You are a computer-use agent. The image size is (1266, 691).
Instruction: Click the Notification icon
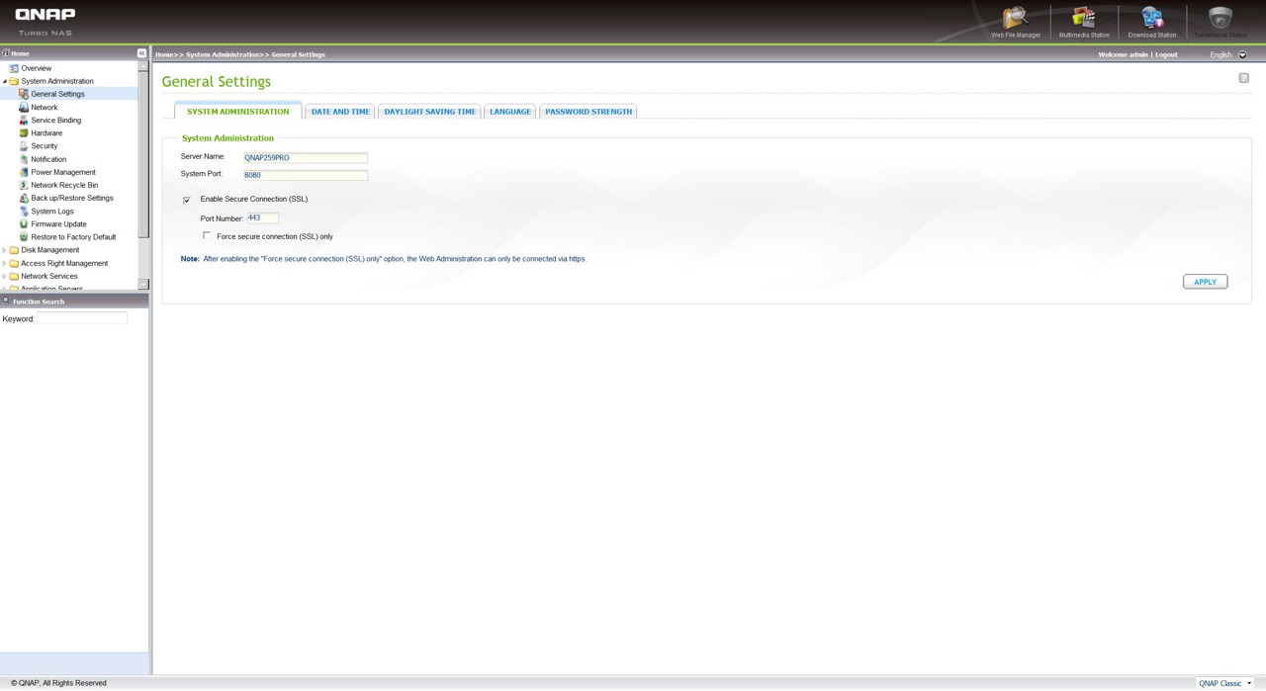(x=24, y=159)
